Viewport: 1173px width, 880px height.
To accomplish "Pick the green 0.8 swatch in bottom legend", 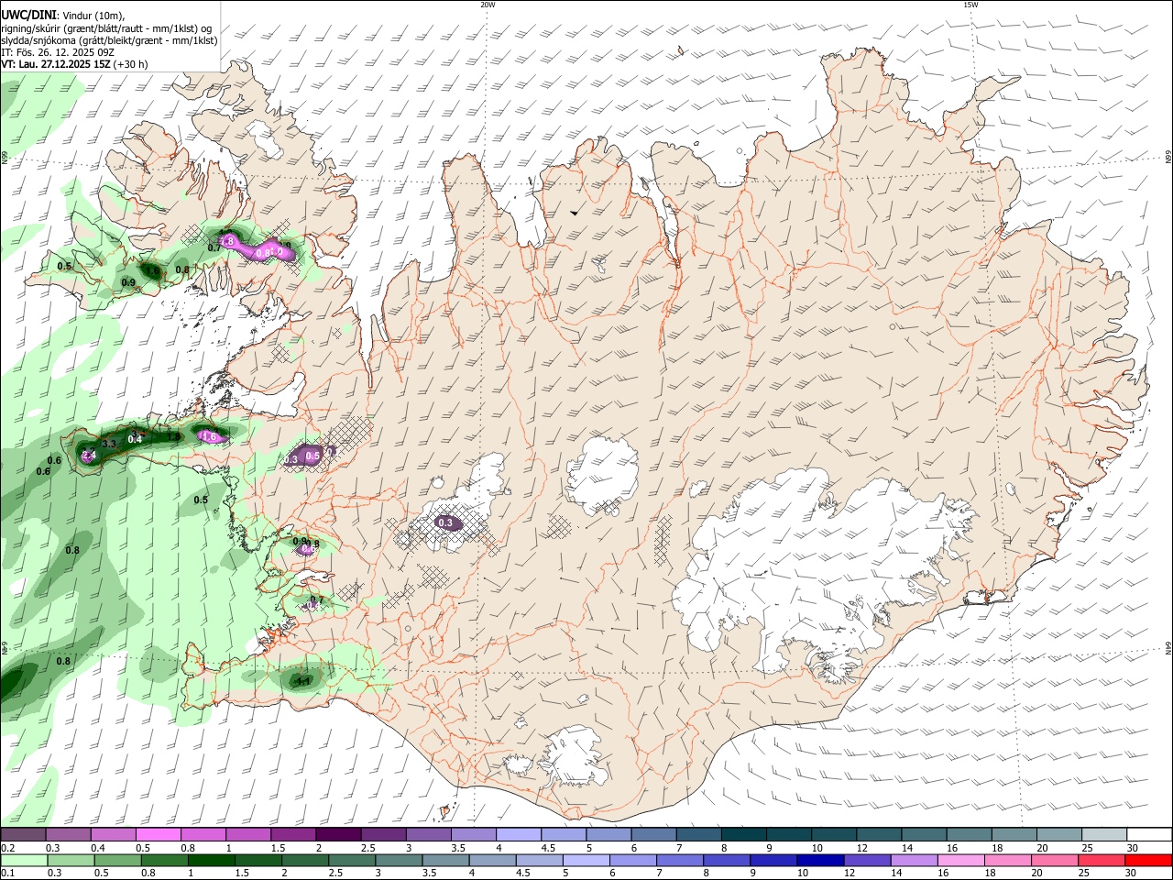I will (164, 861).
